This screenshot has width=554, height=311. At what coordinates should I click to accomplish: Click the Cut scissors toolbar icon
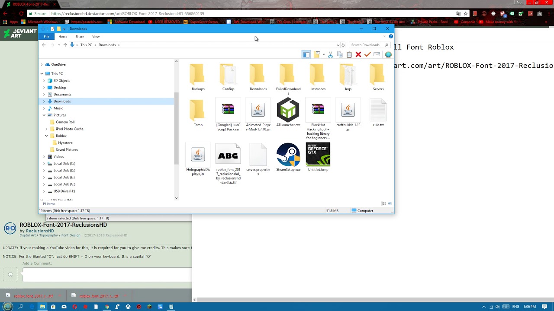point(331,54)
